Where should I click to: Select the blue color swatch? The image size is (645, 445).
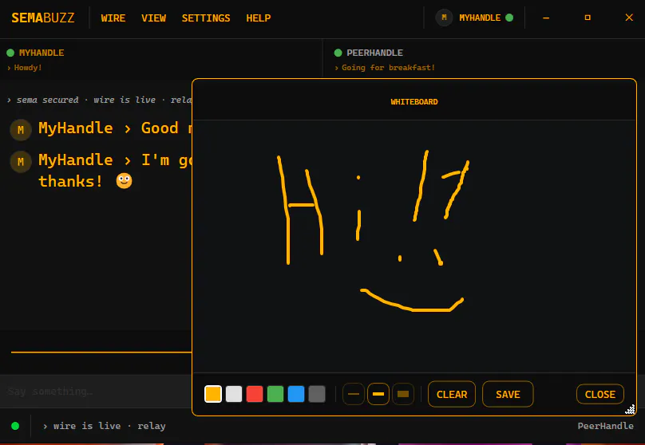pyautogui.click(x=296, y=394)
